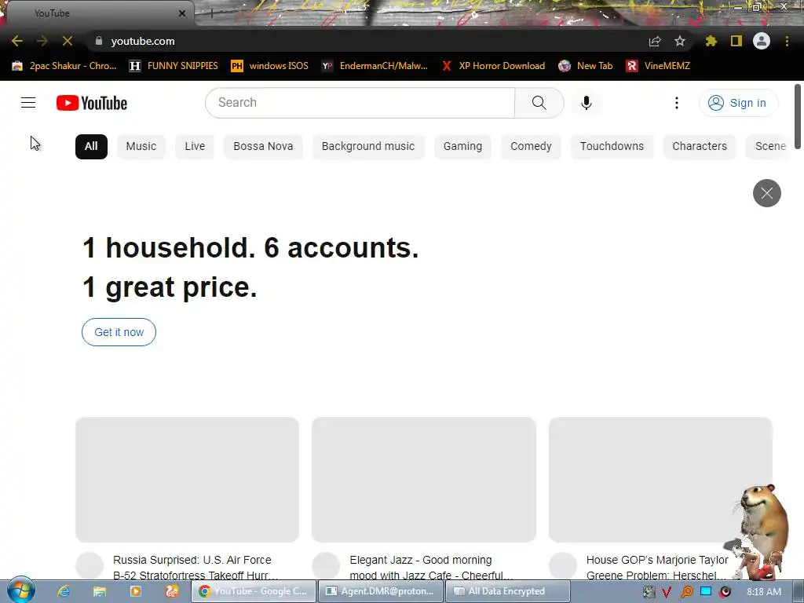
Task: Open the 2pac Shakur bookmark
Action: tap(64, 66)
